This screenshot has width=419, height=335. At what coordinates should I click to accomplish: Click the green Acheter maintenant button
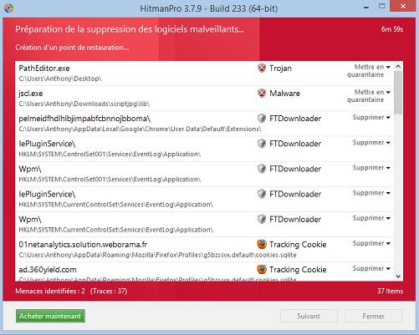(50, 316)
